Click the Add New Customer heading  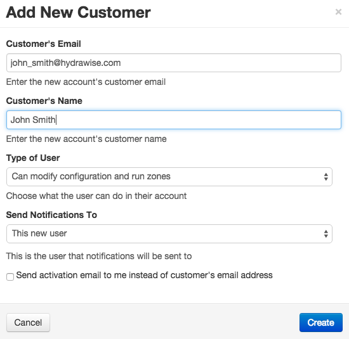click(78, 12)
